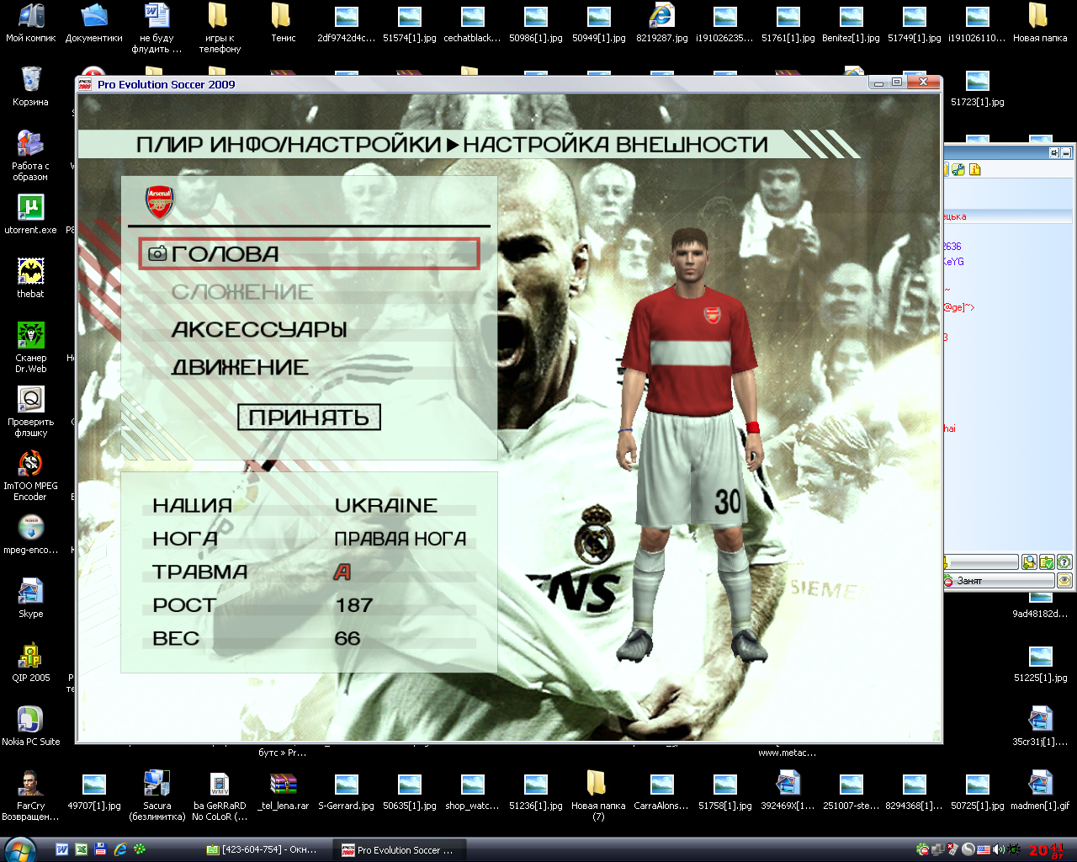This screenshot has width=1077, height=862.
Task: Open the Мой компик desktop icon
Action: coord(31,23)
